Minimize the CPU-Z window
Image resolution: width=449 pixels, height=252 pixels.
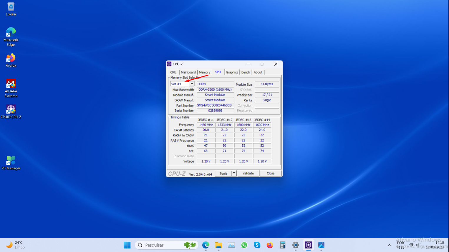248,64
